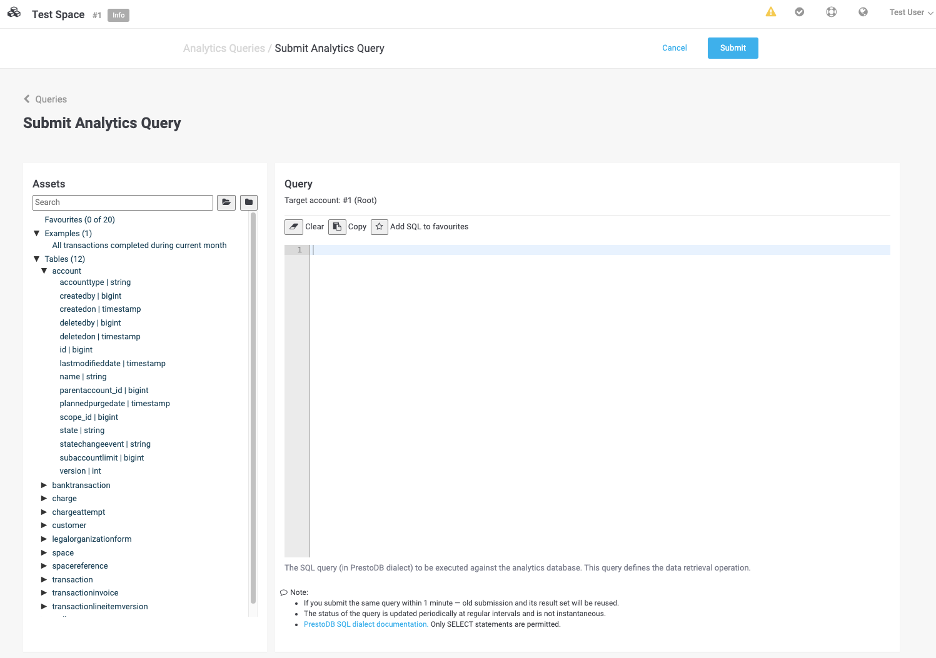Click the Info badge next to Test Space
Image resolution: width=936 pixels, height=658 pixels.
118,15
